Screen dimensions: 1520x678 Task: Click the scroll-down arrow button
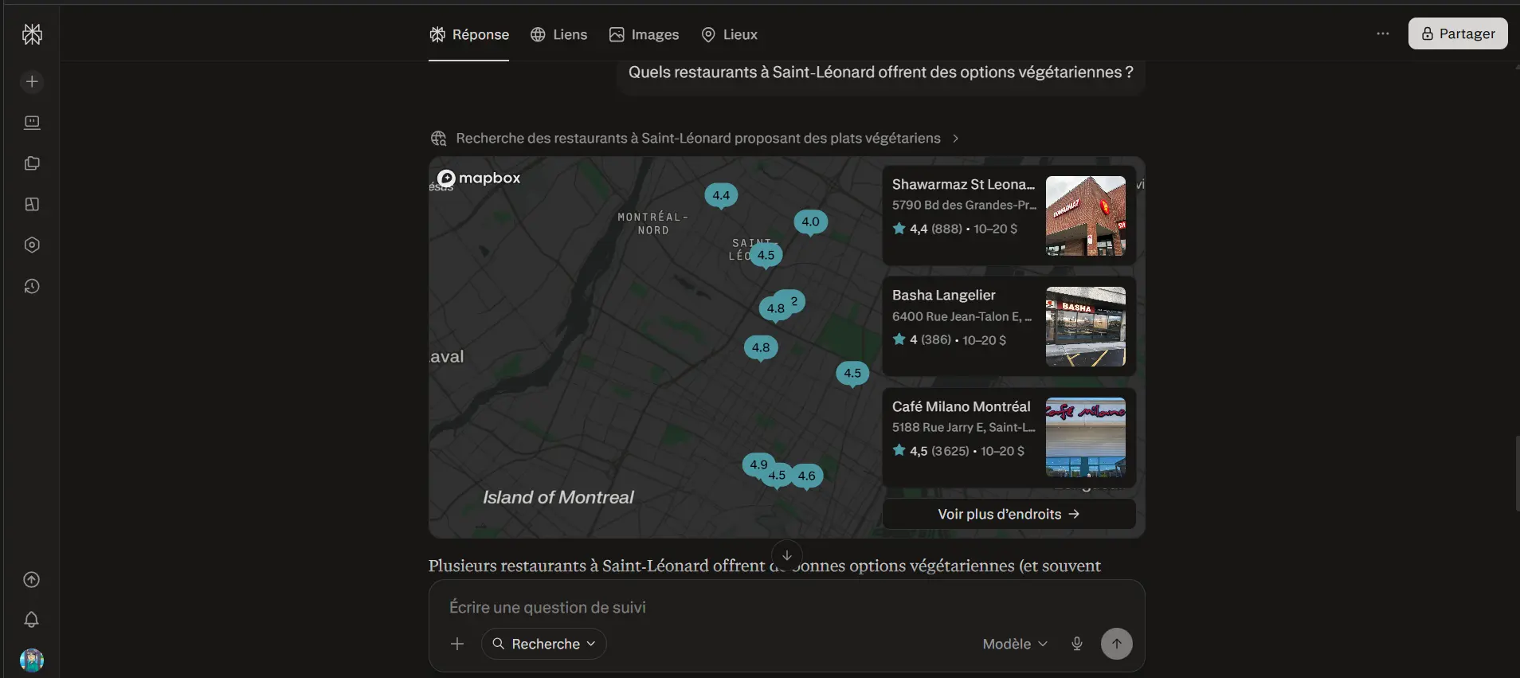click(x=786, y=555)
